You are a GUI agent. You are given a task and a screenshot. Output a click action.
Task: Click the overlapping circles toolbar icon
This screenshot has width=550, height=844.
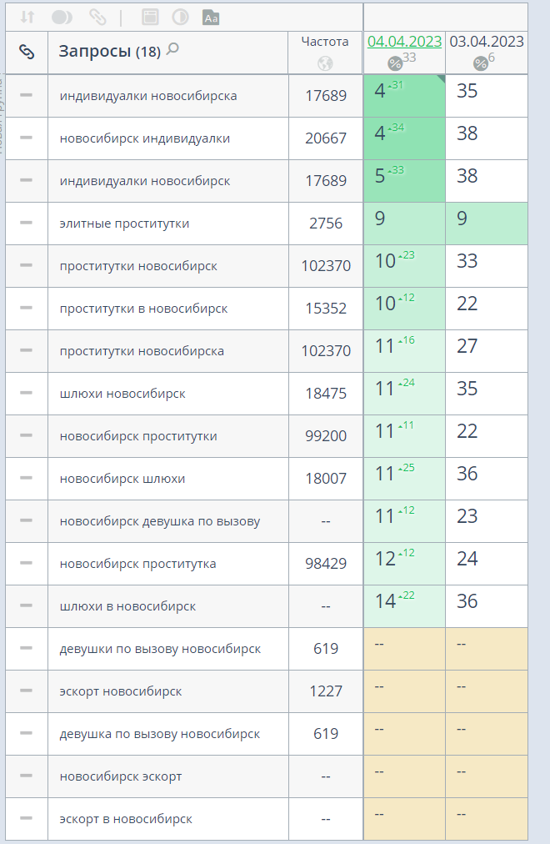pos(62,17)
